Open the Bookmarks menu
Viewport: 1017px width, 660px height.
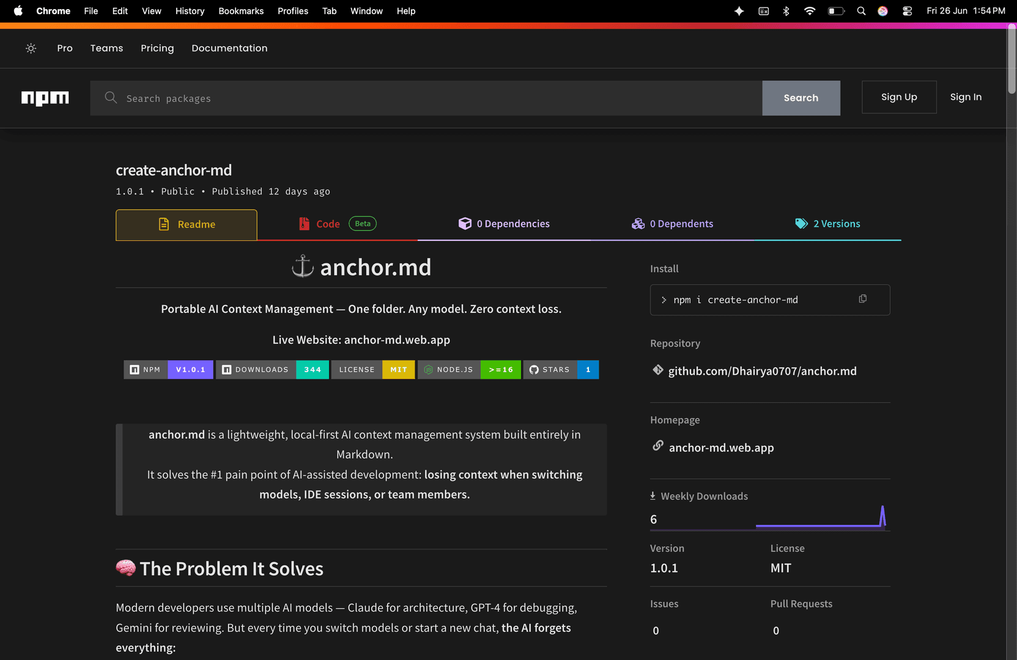(241, 11)
